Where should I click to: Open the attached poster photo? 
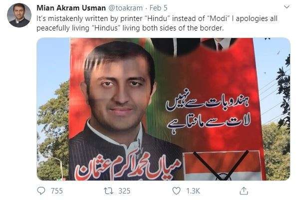click(163, 109)
